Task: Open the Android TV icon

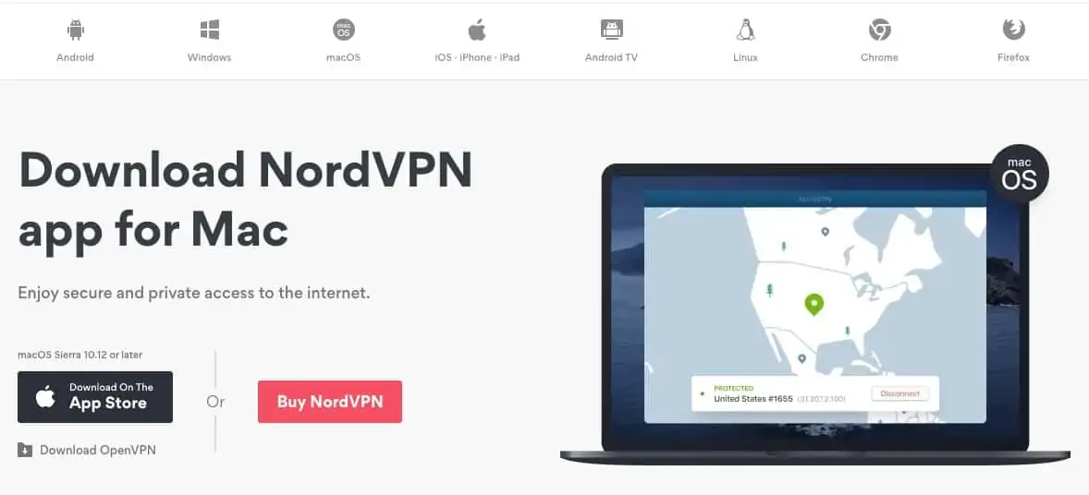Action: [x=611, y=30]
